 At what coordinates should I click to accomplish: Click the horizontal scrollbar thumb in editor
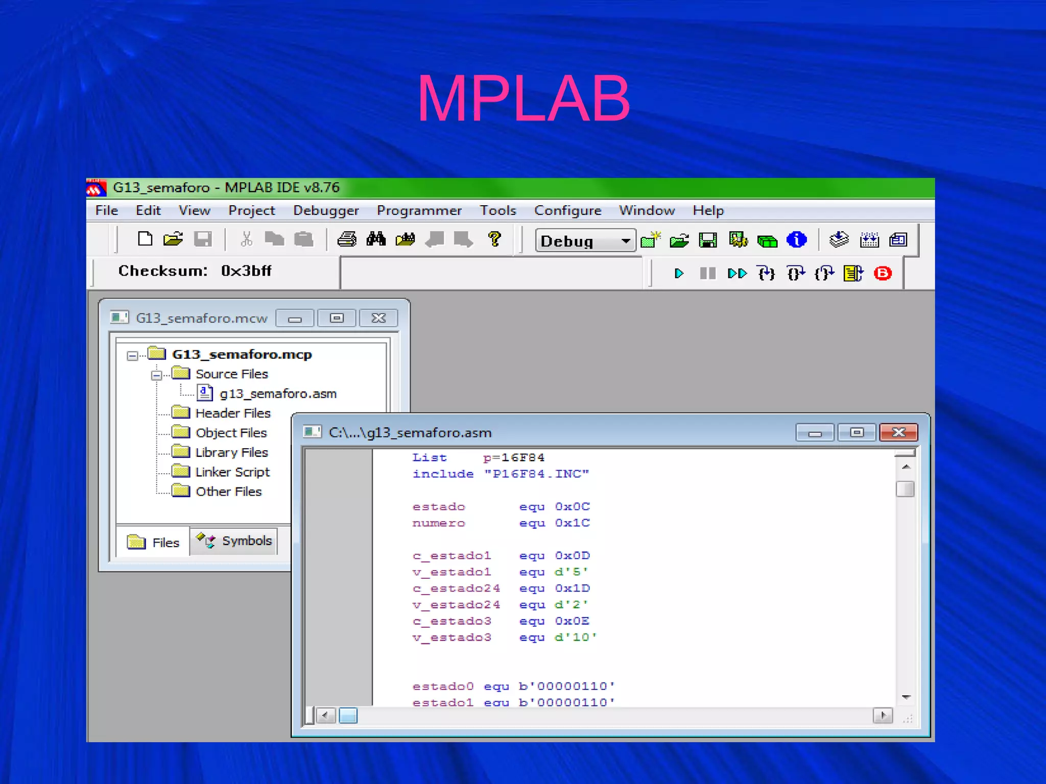pyautogui.click(x=348, y=716)
